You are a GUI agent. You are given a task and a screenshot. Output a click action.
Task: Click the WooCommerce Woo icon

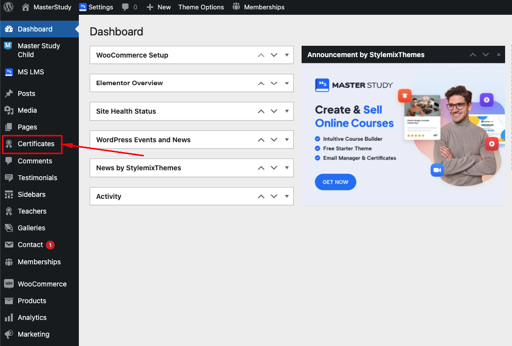click(9, 283)
